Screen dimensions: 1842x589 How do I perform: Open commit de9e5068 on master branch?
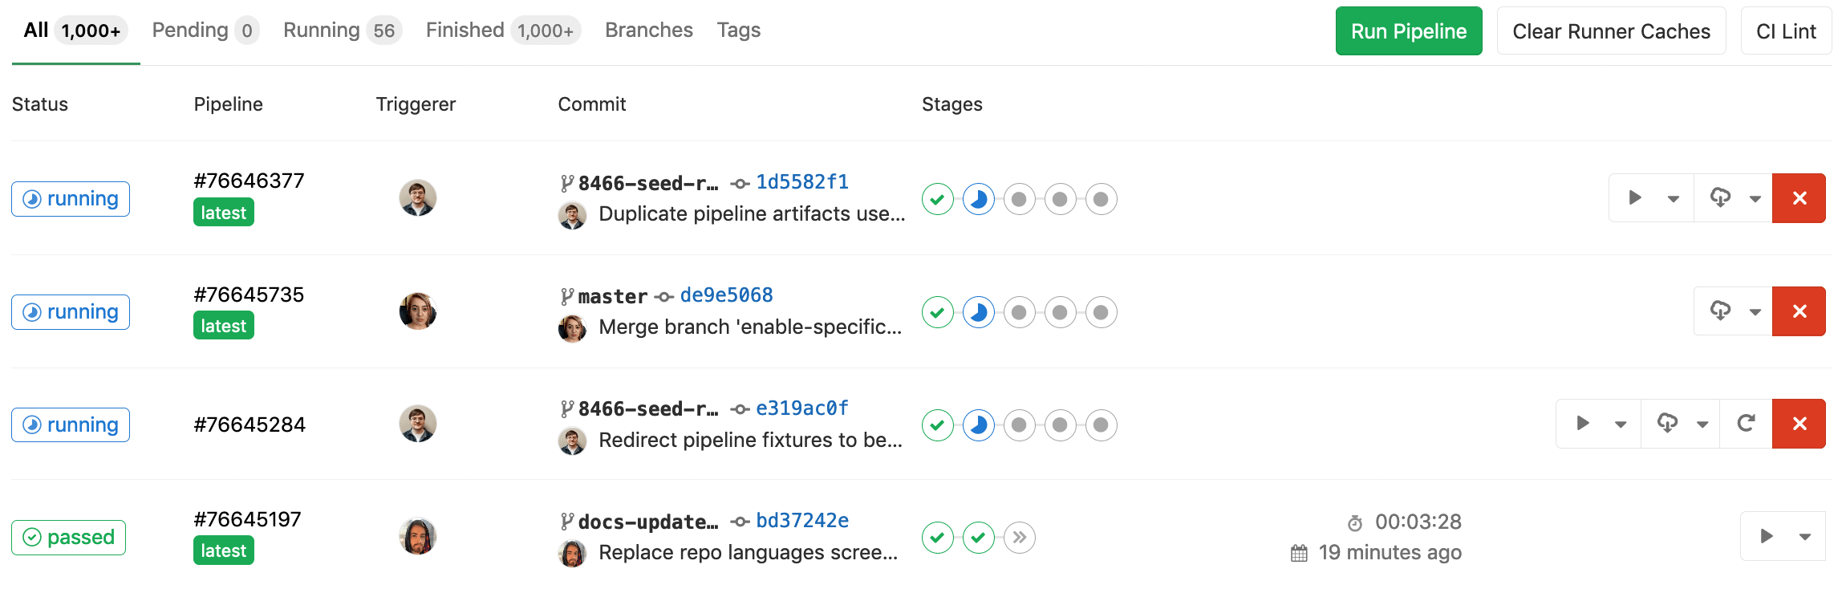coord(726,294)
